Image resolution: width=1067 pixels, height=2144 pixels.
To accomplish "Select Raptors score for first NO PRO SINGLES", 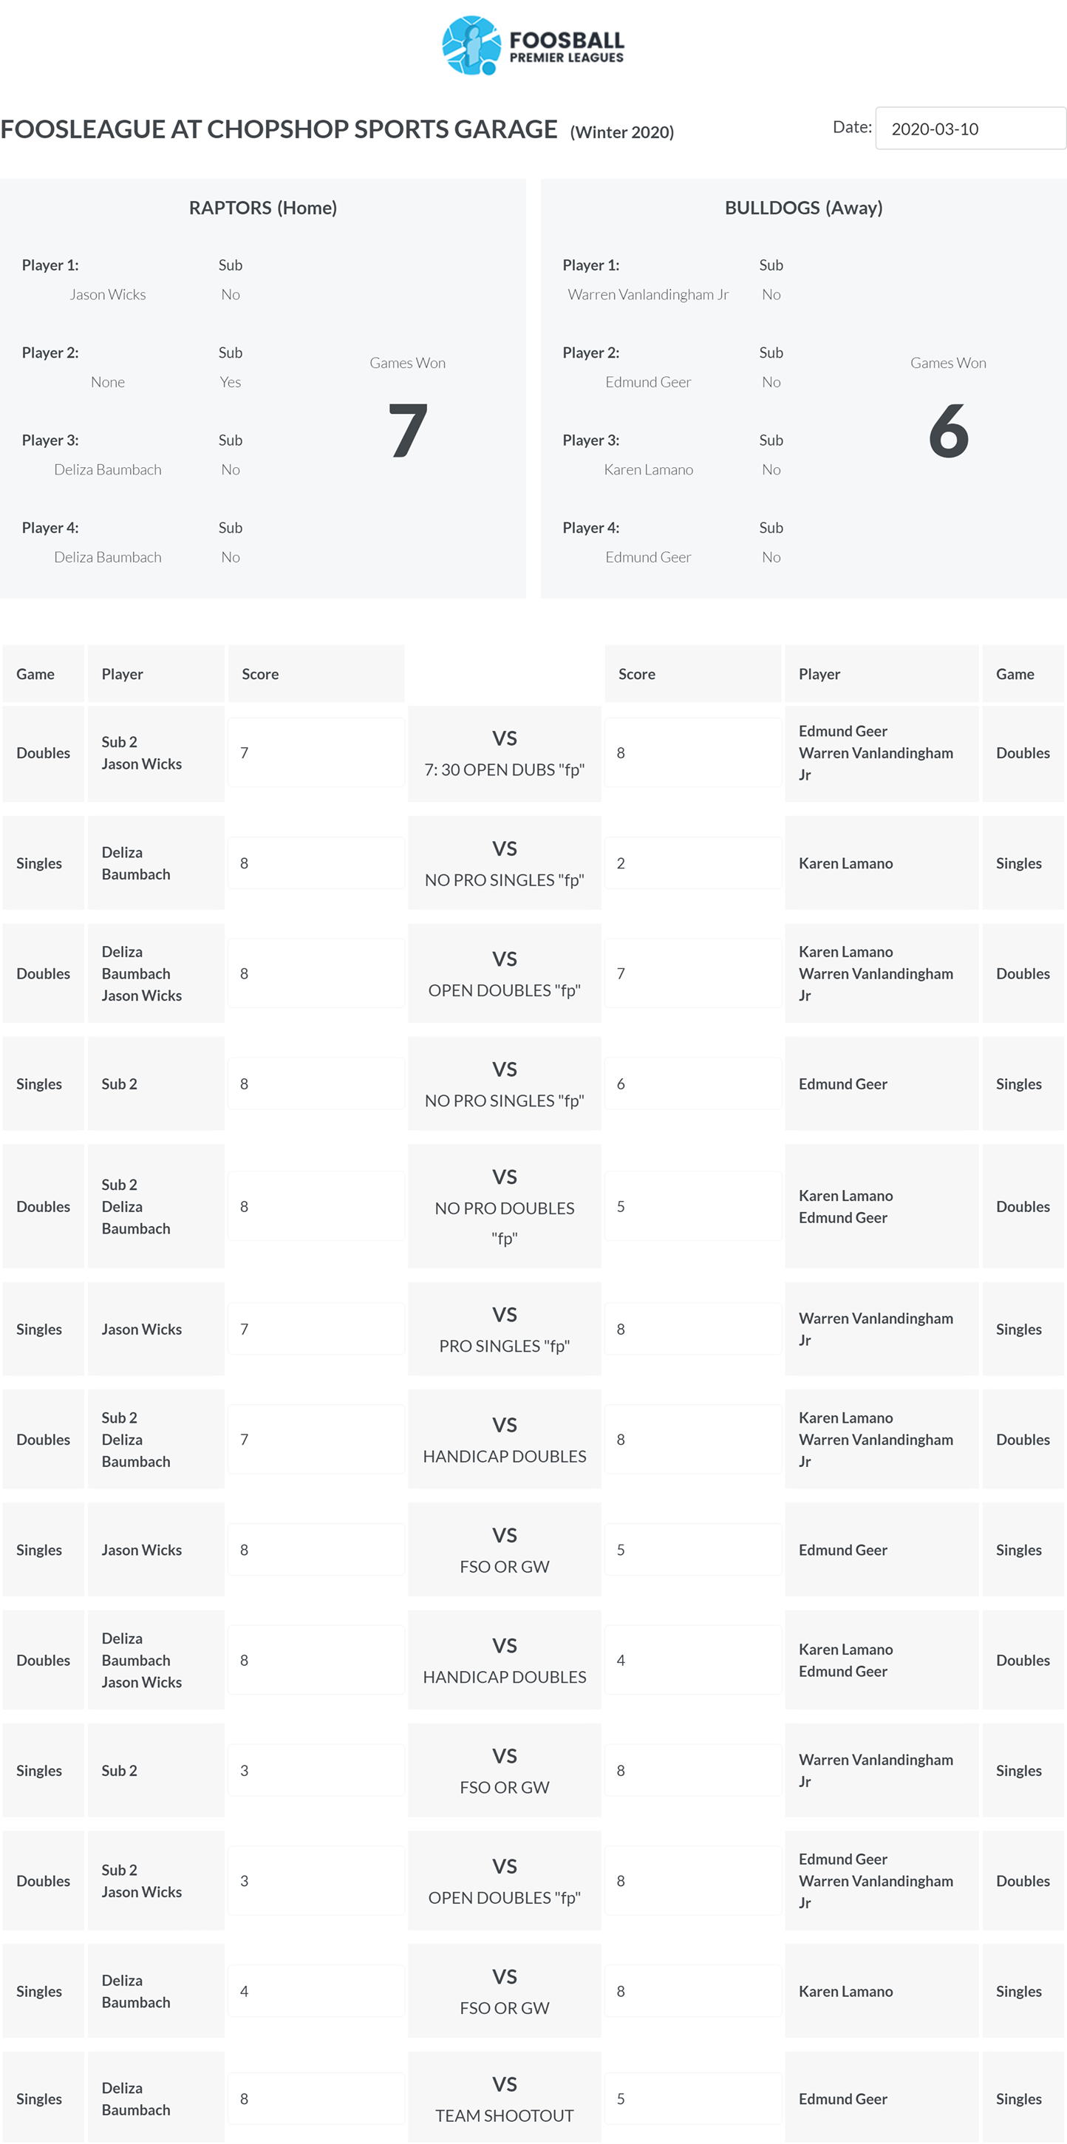I will pyautogui.click(x=316, y=863).
